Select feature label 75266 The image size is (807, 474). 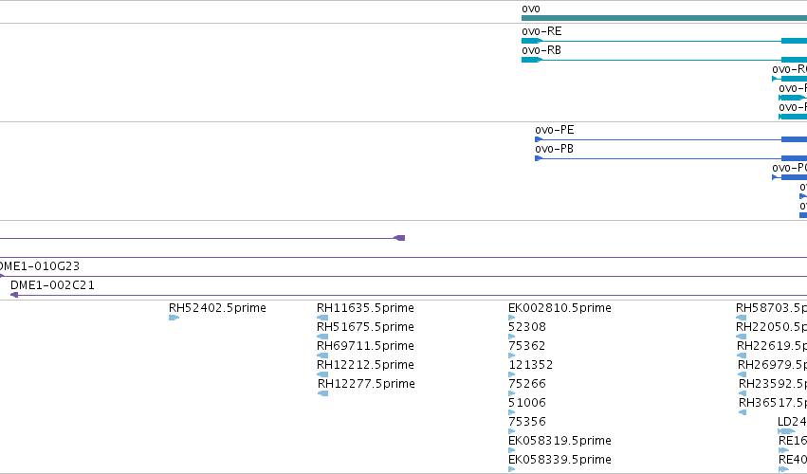527,384
